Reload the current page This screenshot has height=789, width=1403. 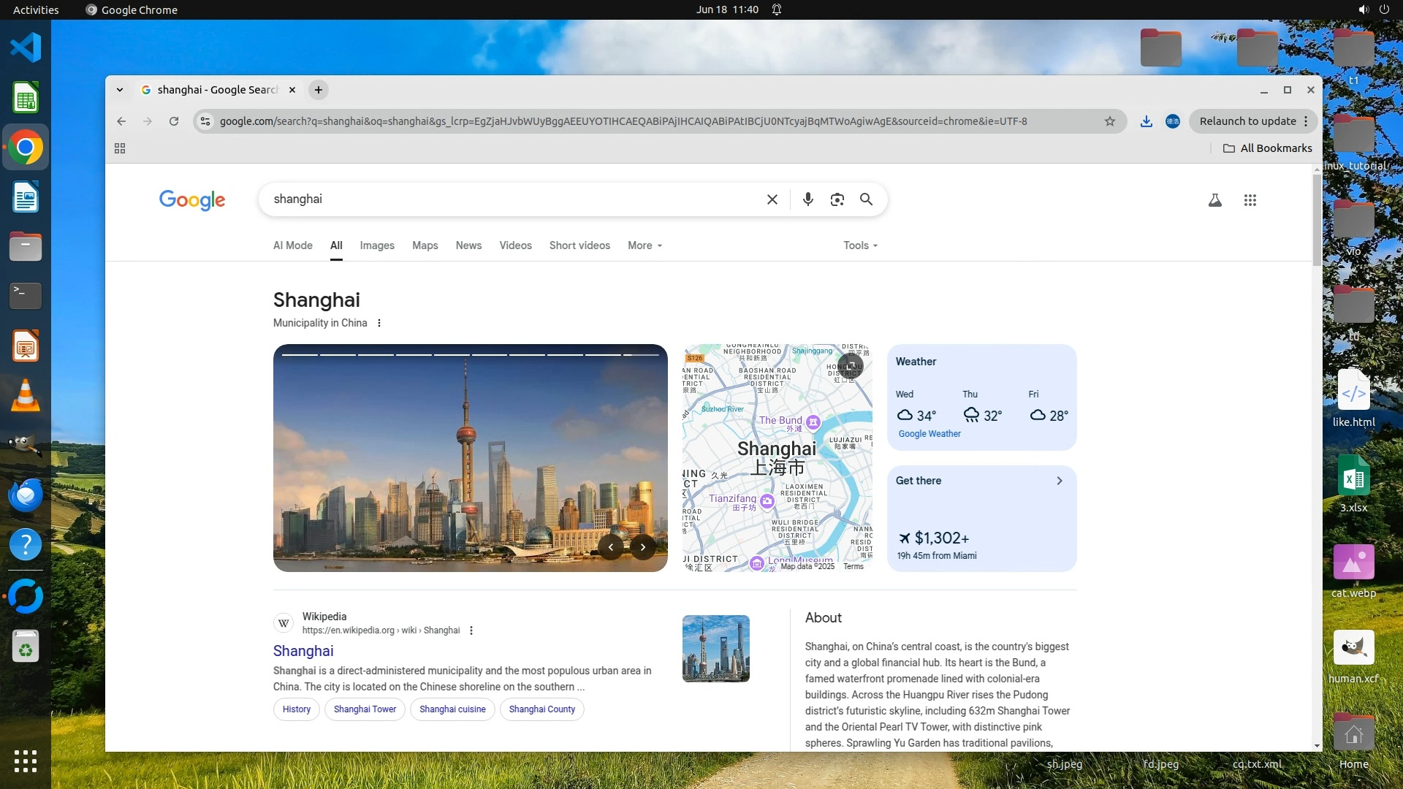[x=174, y=121]
